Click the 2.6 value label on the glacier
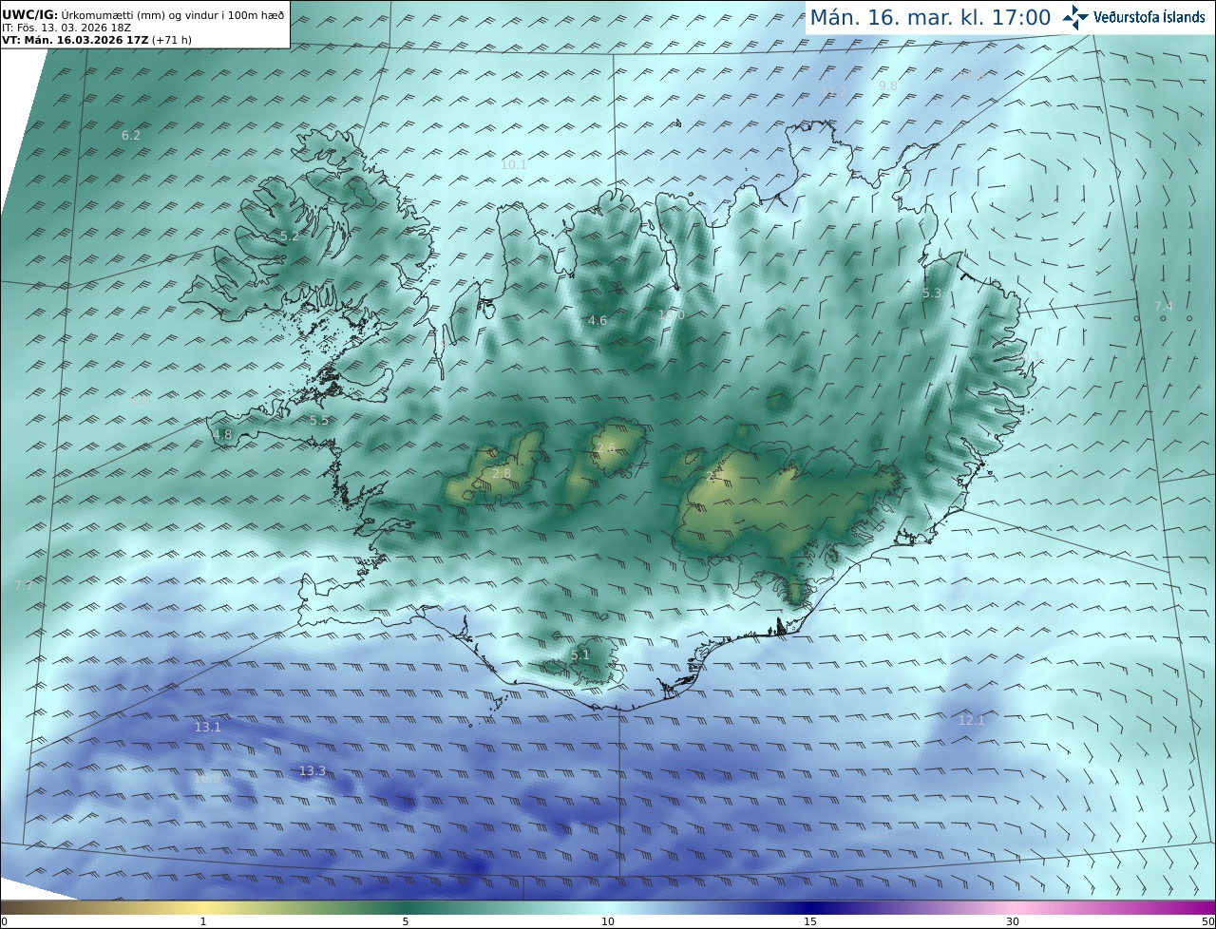The width and height of the screenshot is (1216, 929). (605, 447)
